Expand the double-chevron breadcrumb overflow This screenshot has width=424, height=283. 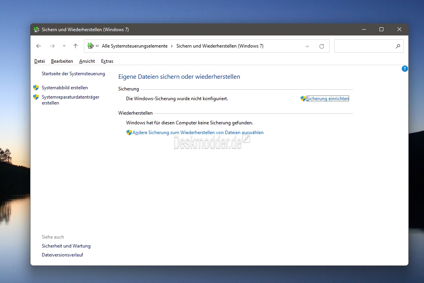(x=97, y=46)
